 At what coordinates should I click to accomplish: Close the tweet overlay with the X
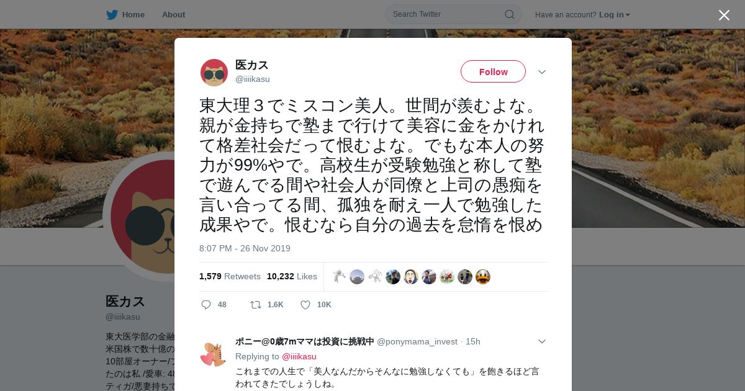724,15
